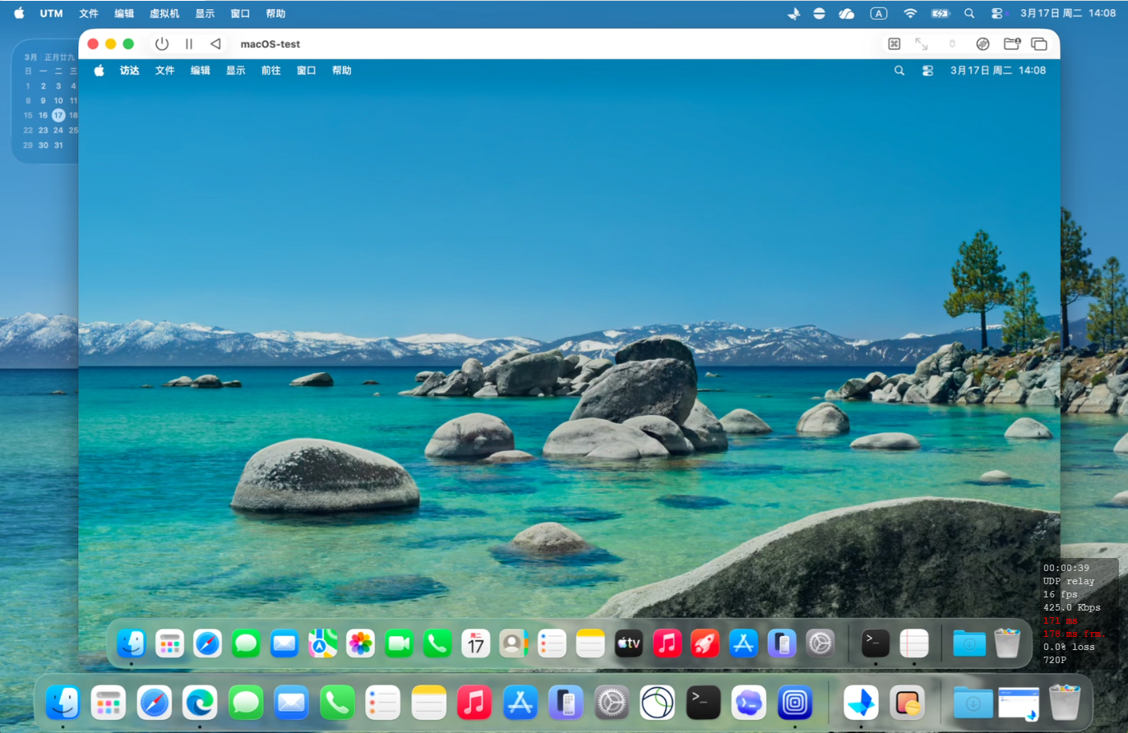Viewport: 1128px width, 733px height.
Task: Open the guest Apple menu
Action: pos(99,71)
